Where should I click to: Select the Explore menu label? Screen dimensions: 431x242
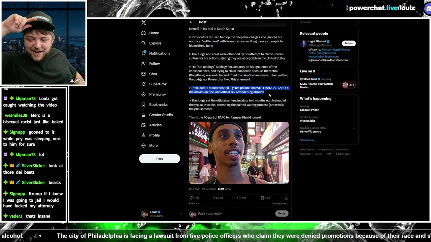[155, 43]
